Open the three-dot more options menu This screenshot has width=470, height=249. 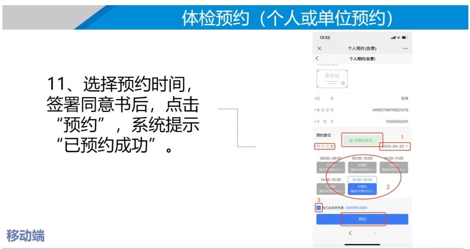(405, 49)
